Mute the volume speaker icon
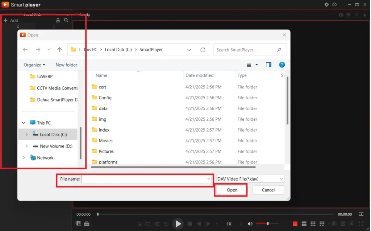Viewport: 371px width, 231px height. 250,224
